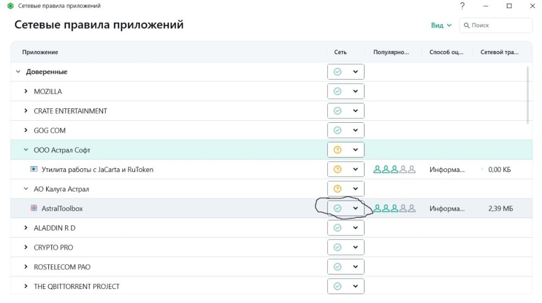Collapse the АО Калуга Астрал group
The height and width of the screenshot is (303, 542).
click(26, 189)
